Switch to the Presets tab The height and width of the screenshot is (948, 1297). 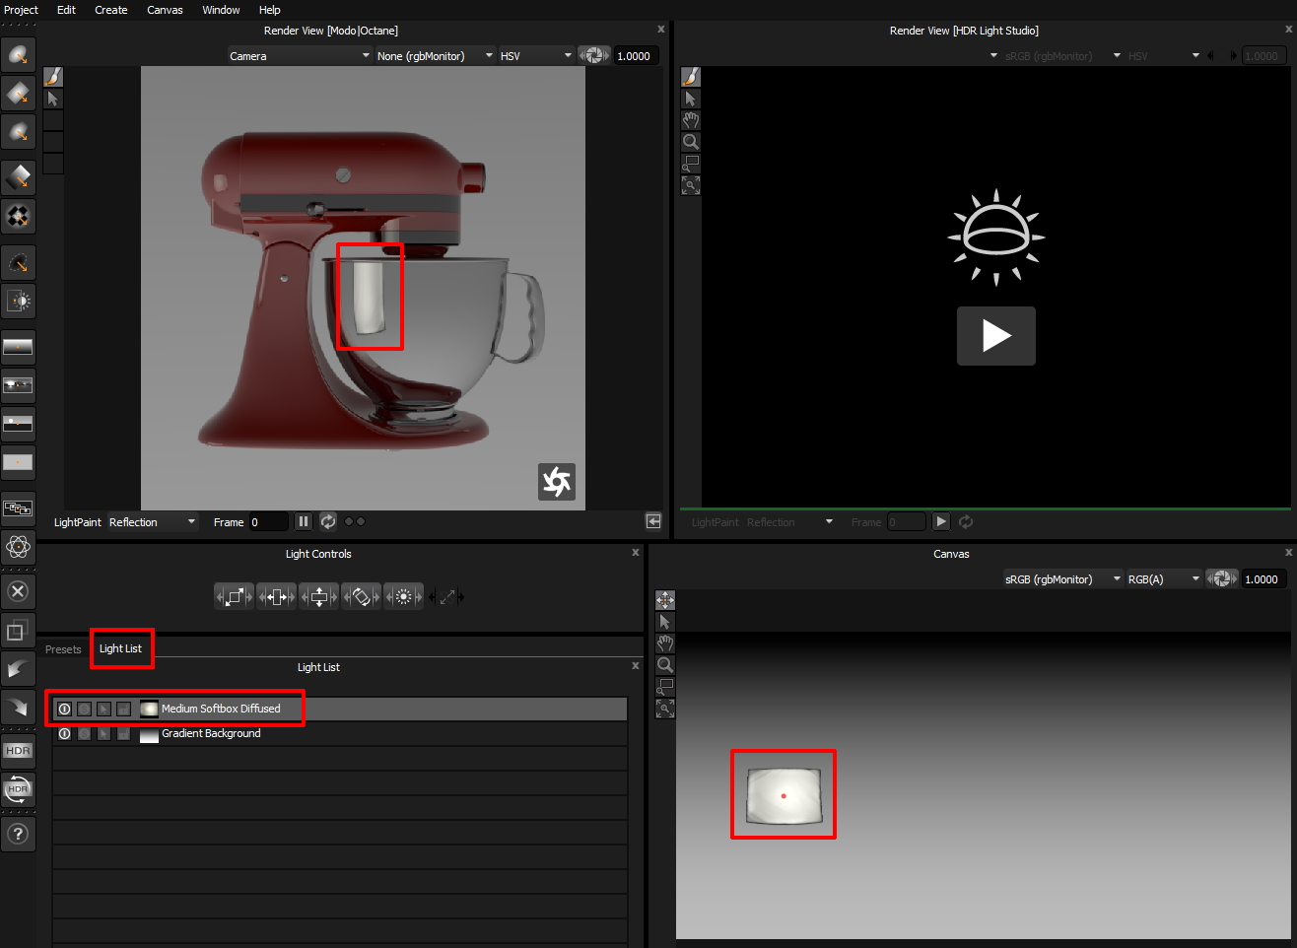coord(63,649)
